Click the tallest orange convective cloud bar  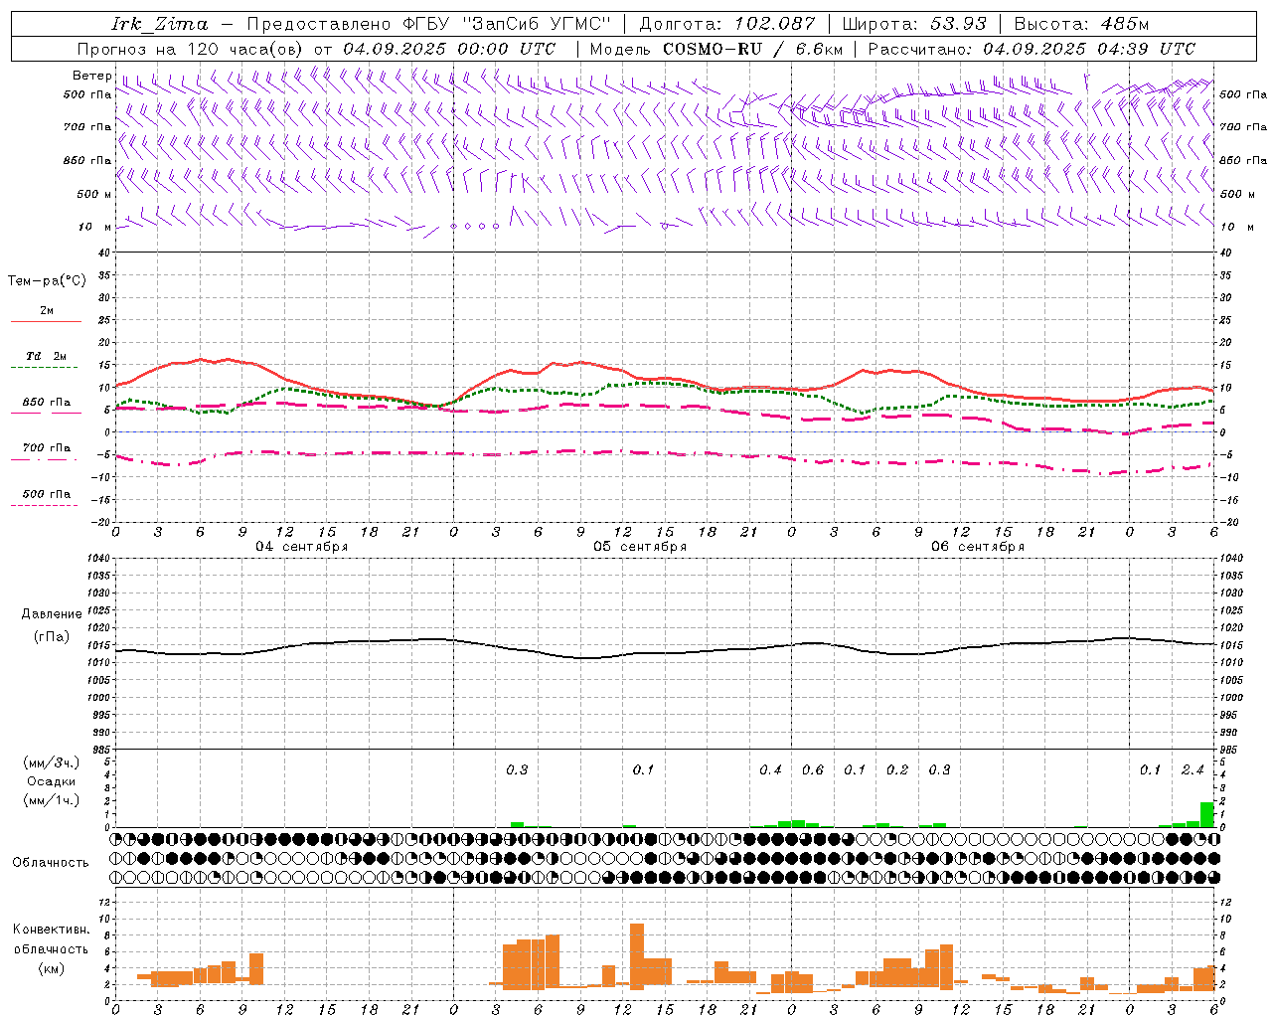[637, 956]
